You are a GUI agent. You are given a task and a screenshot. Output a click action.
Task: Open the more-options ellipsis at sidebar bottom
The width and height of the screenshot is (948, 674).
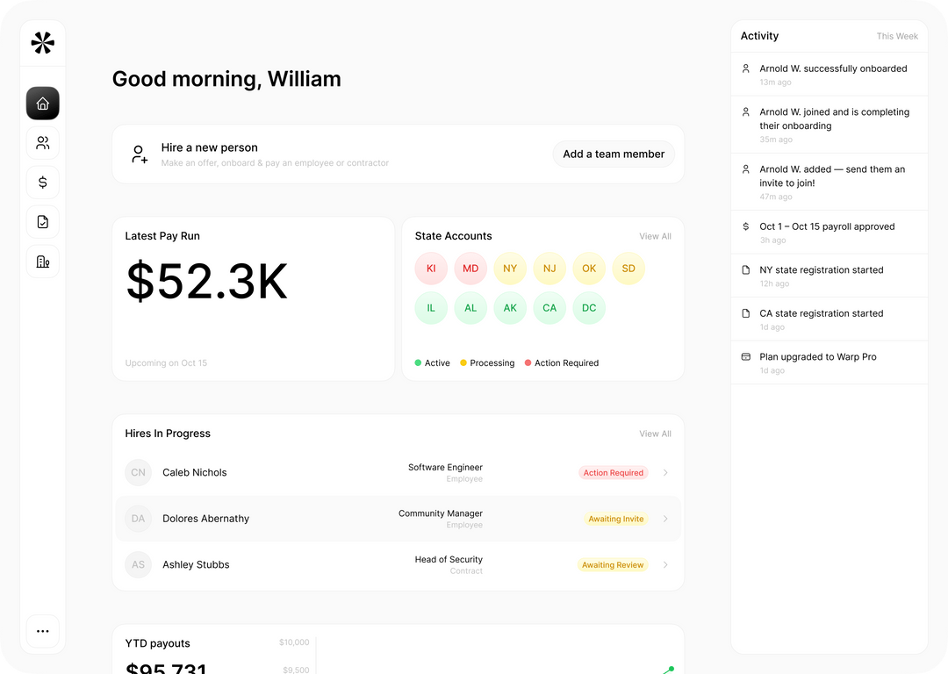[42, 631]
